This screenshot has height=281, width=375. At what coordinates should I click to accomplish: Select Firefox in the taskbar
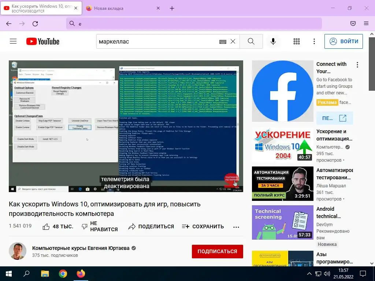(81, 274)
